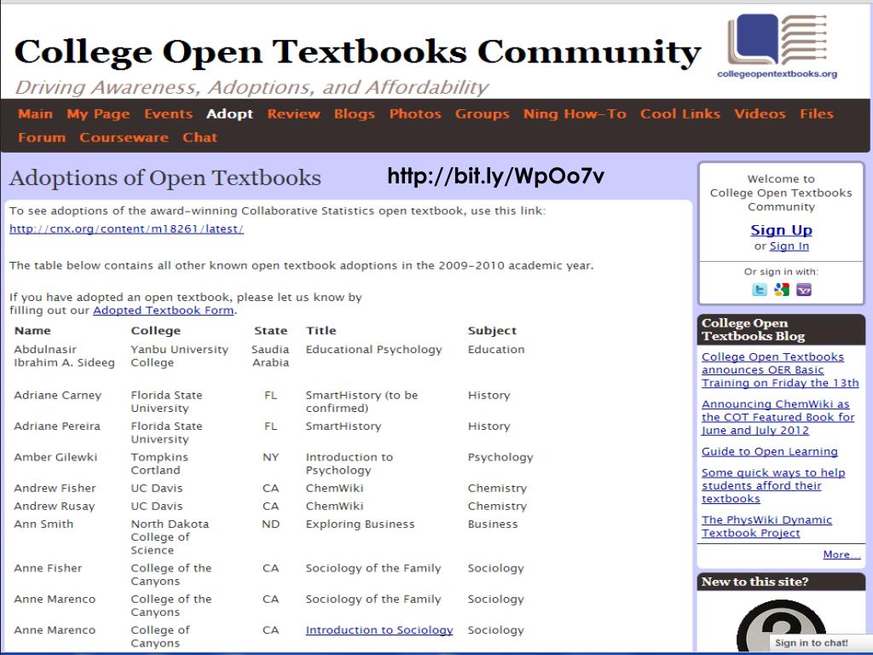The width and height of the screenshot is (873, 655).
Task: Open the Courseware tab
Action: (124, 137)
